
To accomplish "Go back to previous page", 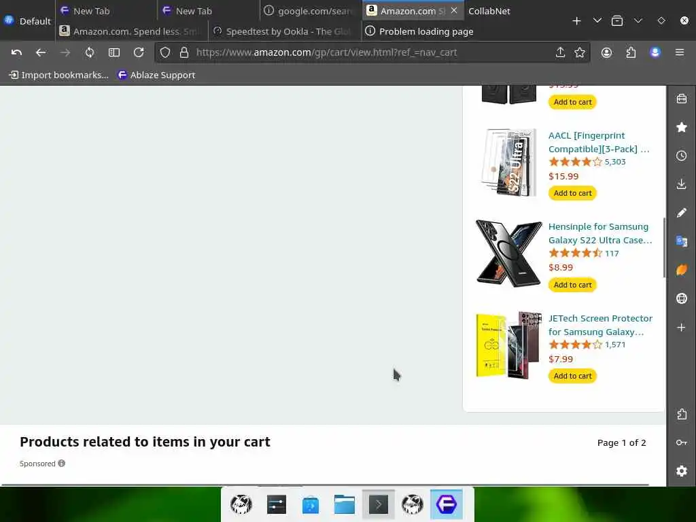I will (x=41, y=52).
